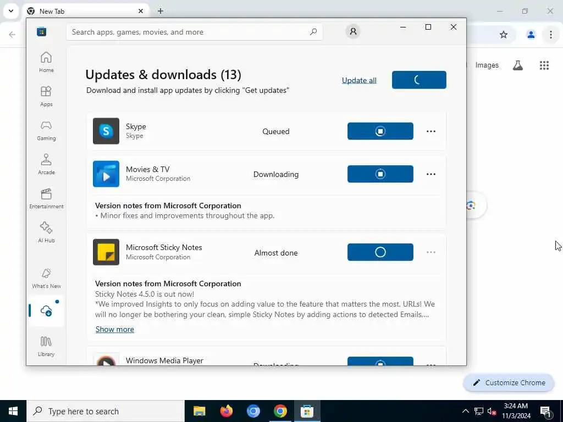563x422 pixels.
Task: Select the Downloads cloud icon in sidebar
Action: click(46, 311)
